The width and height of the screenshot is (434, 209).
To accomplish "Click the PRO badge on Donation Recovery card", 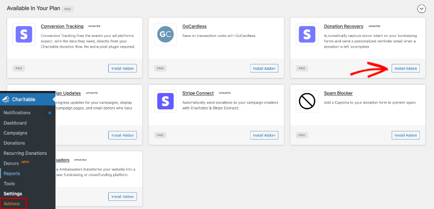I will (302, 68).
